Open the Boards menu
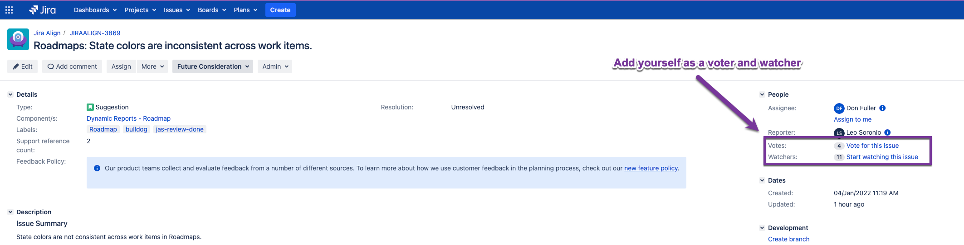 tap(212, 10)
